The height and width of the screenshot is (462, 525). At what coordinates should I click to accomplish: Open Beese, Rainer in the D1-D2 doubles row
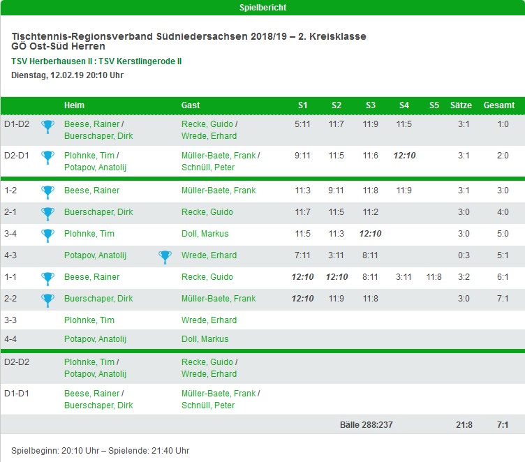(91, 124)
